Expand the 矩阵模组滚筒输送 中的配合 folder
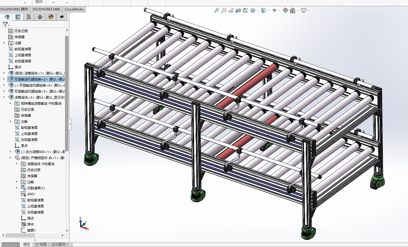Screen dimensions: 408x247 point(10,103)
